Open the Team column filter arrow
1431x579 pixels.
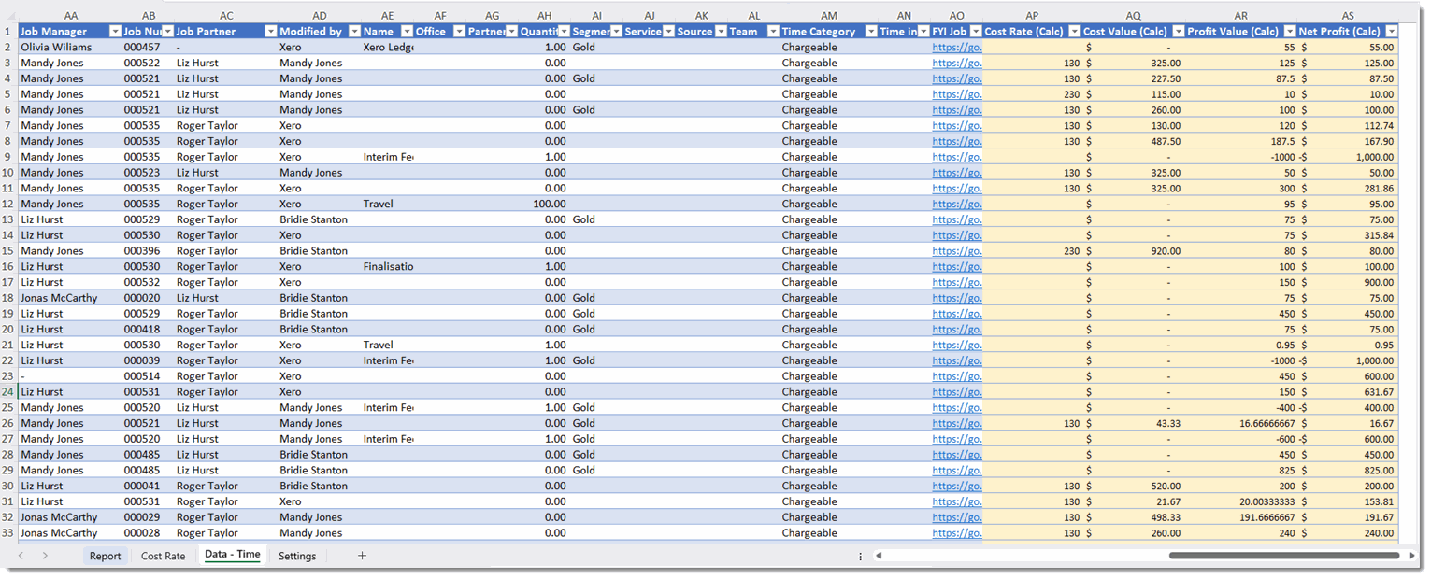click(773, 32)
